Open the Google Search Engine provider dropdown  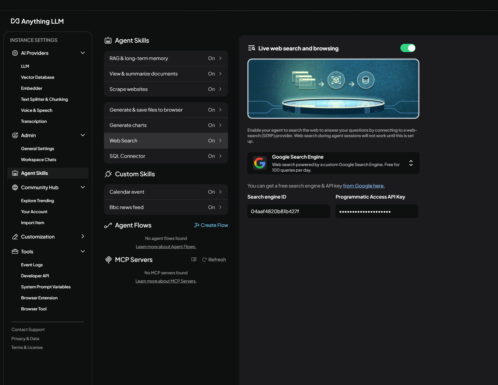tap(411, 163)
